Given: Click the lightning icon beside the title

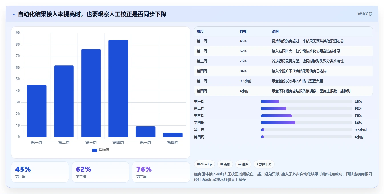Looking at the screenshot, I should point(13,14).
